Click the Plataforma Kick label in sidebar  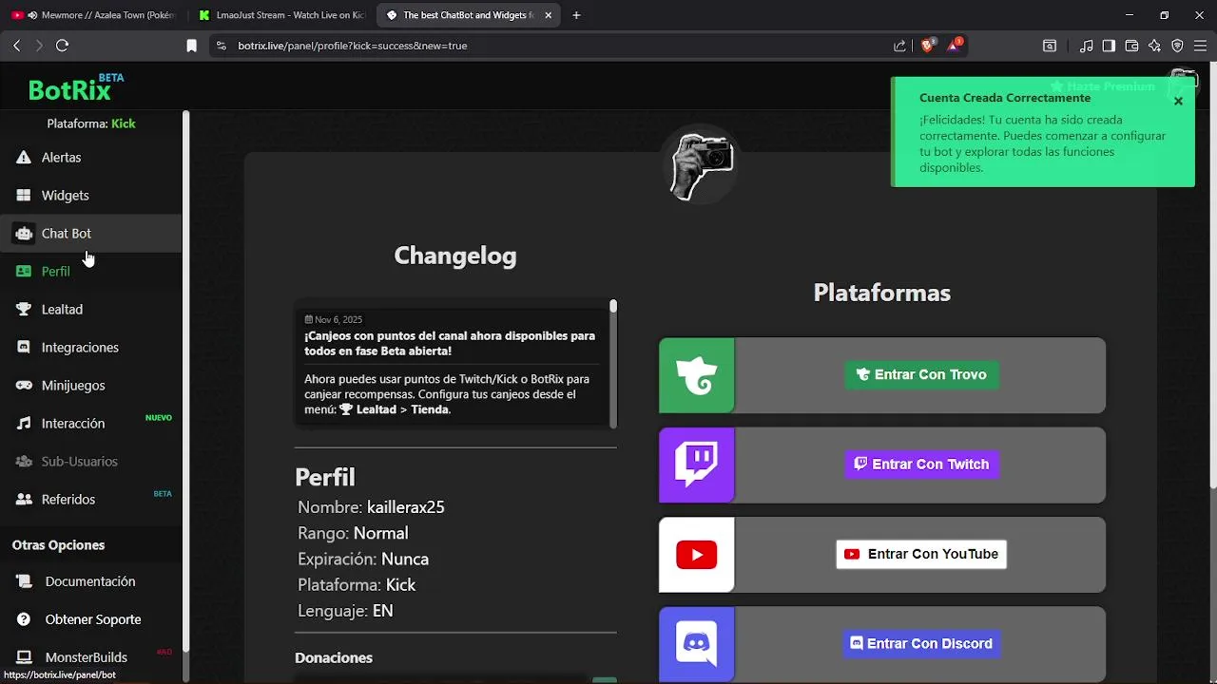[91, 123]
